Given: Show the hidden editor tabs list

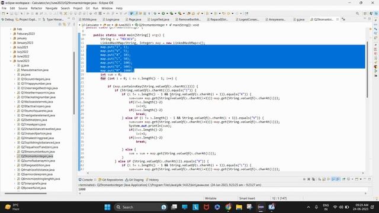Looking at the screenshot, I should pyautogui.click(x=343, y=20).
